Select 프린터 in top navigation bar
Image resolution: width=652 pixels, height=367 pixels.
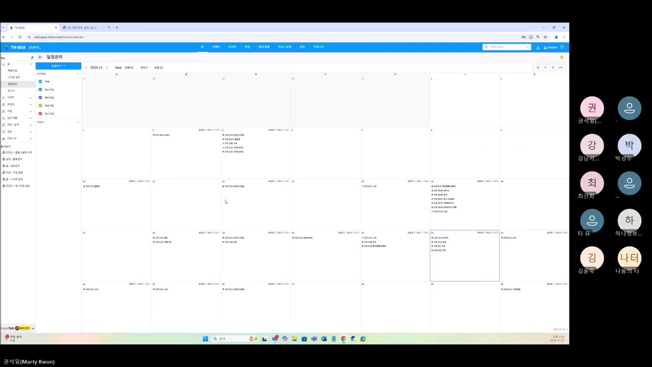point(232,47)
